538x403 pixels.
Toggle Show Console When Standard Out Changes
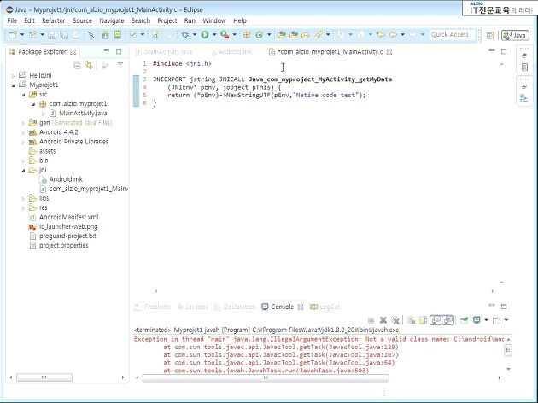pyautogui.click(x=436, y=320)
